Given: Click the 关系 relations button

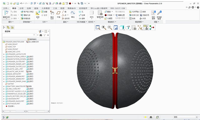Looking at the screenshot, I should point(143,18).
